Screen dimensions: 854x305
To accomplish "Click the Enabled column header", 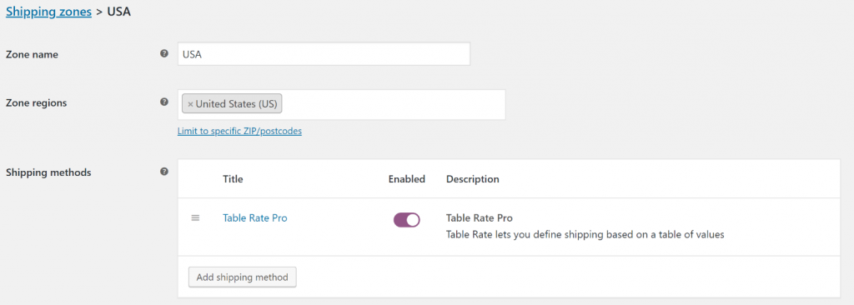I will pyautogui.click(x=407, y=179).
